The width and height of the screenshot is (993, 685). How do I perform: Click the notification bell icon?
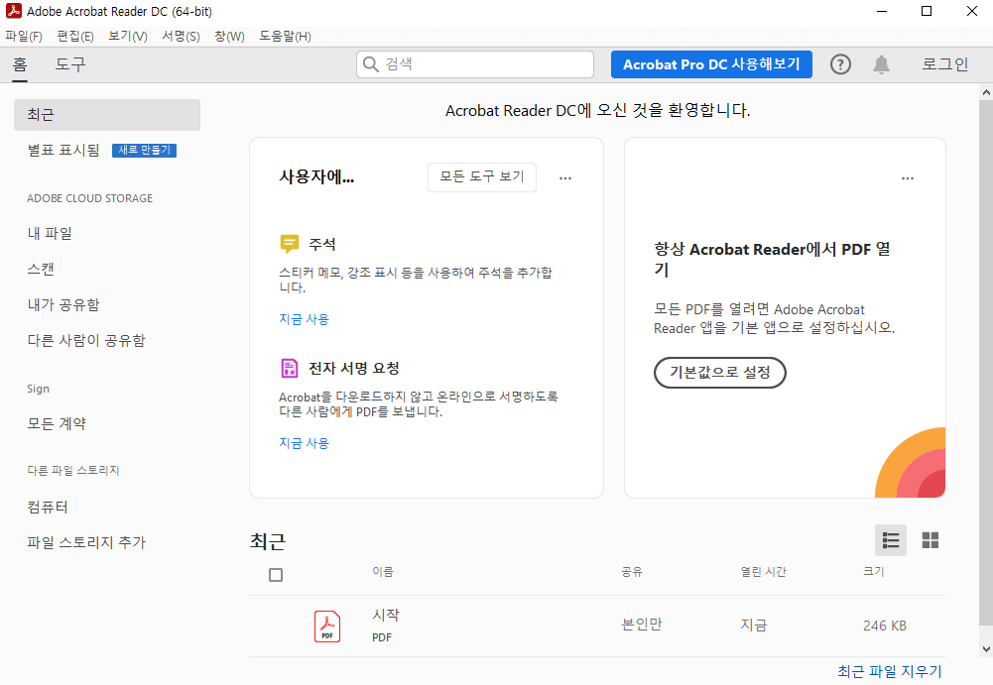click(881, 63)
